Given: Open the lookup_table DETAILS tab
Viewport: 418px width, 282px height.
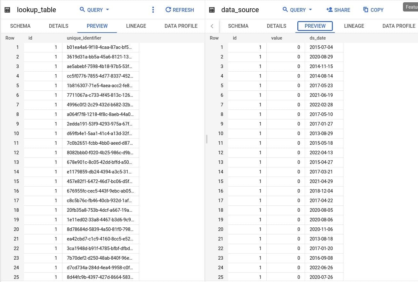Looking at the screenshot, I should 59,26.
